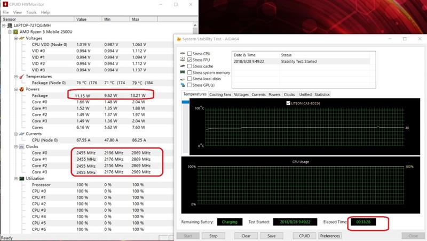Click the Currents wave icon
The image size is (427, 241).
[x=22, y=134]
